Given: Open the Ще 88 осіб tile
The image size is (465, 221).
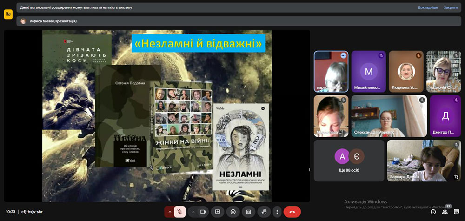Looking at the screenshot, I should (349, 161).
